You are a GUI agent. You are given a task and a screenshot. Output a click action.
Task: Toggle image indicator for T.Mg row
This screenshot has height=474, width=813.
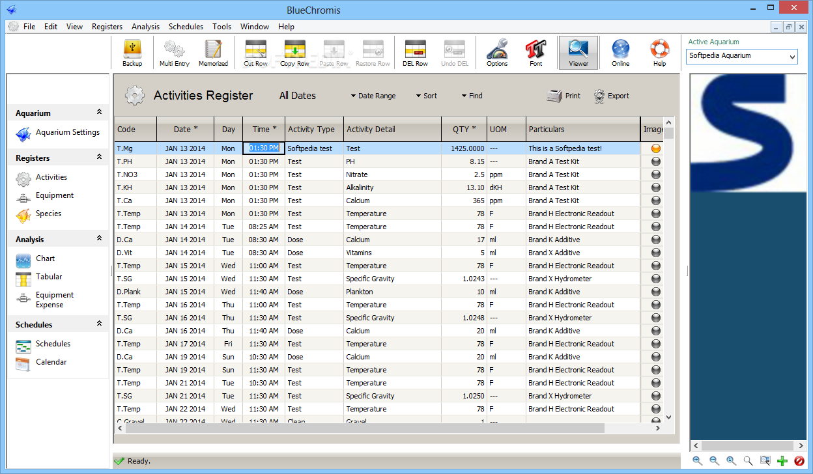point(655,148)
